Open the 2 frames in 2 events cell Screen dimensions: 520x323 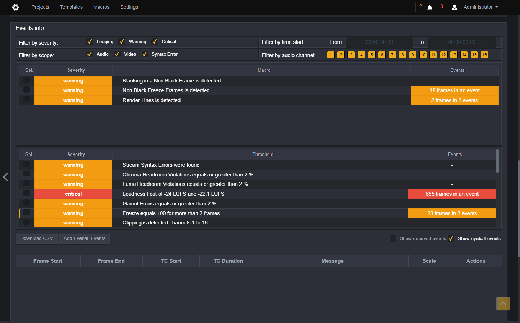[x=454, y=100]
